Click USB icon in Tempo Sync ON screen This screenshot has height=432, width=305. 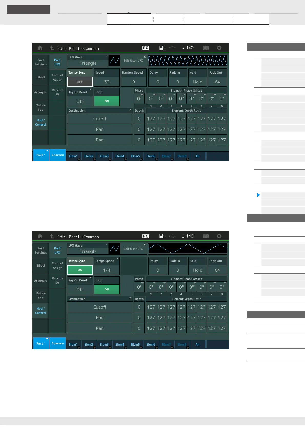pos(172,236)
